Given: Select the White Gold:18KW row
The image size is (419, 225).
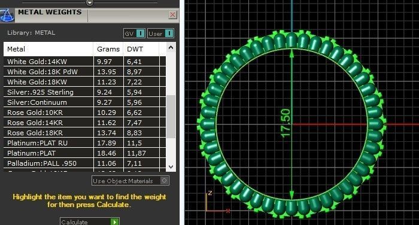Looking at the screenshot, I should pyautogui.click(x=84, y=82).
